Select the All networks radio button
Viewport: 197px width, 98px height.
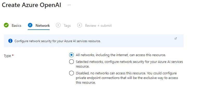pyautogui.click(x=71, y=55)
